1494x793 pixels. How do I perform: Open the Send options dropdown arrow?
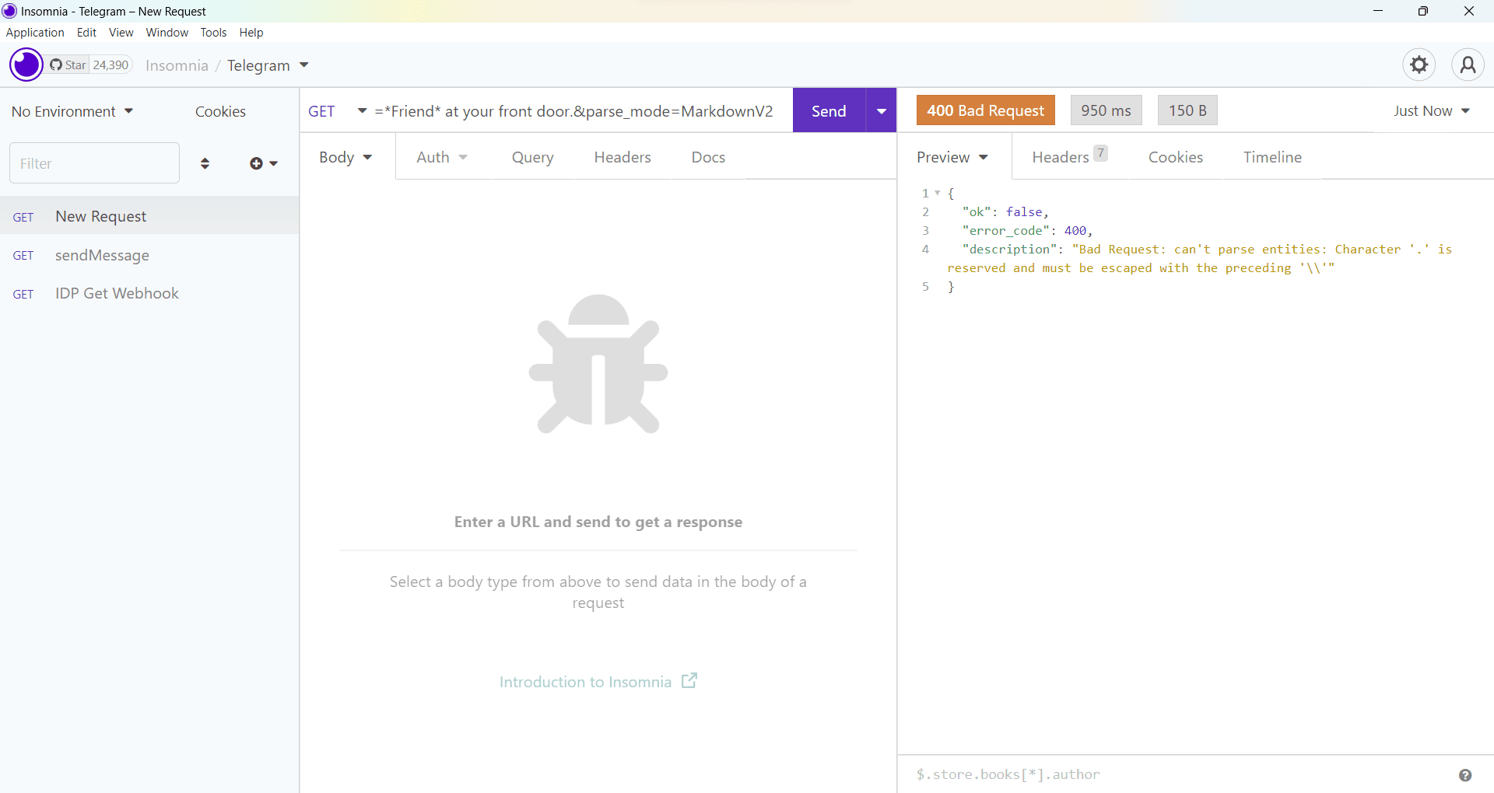[882, 111]
